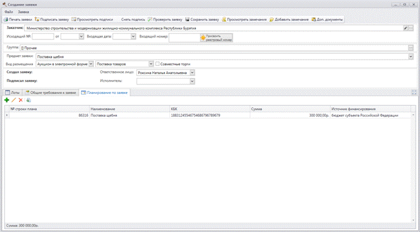
Task: Expand the Предмет заявки dropdown
Action: [x=411, y=56]
